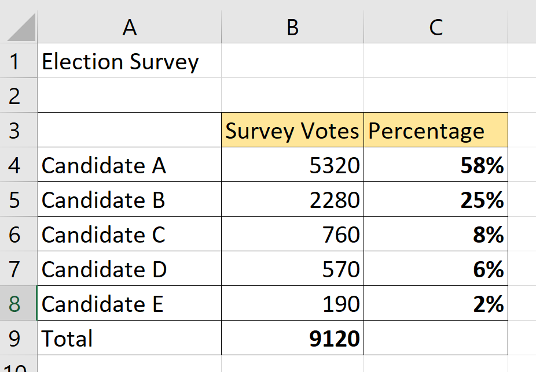Image resolution: width=536 pixels, height=372 pixels.
Task: Click the empty cell next to Total
Action: pos(435,338)
